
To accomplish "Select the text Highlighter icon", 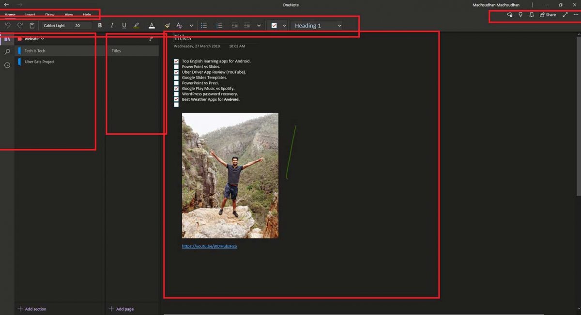I will (x=137, y=25).
